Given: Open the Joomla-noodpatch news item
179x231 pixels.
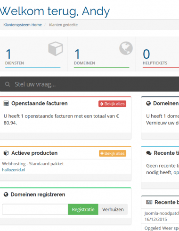Looking at the screenshot, I should click(x=162, y=213).
